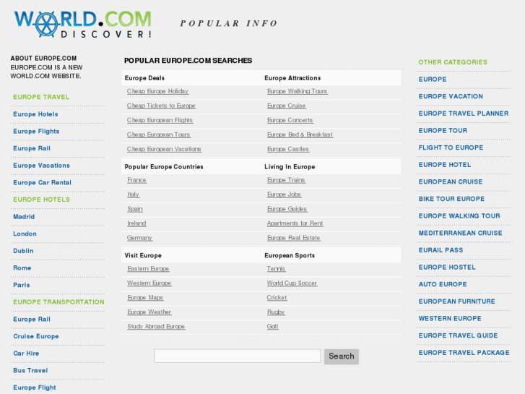
Task: Open the EURAIL PASS category
Action: pos(441,250)
